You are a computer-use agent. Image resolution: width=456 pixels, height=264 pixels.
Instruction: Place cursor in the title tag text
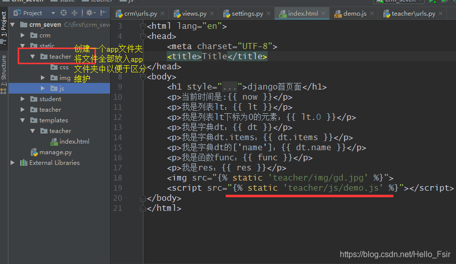[x=214, y=56]
